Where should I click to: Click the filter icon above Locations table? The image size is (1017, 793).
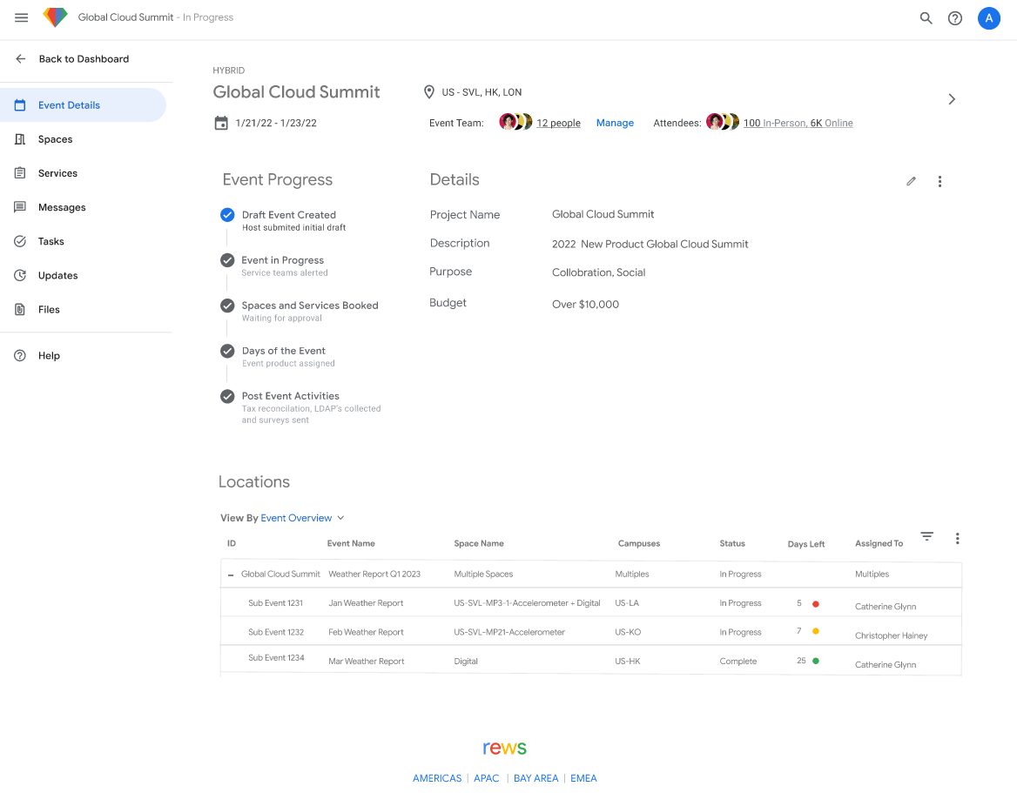[926, 537]
